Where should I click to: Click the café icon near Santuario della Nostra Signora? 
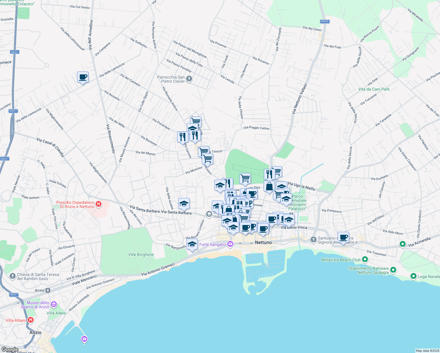[343, 238]
